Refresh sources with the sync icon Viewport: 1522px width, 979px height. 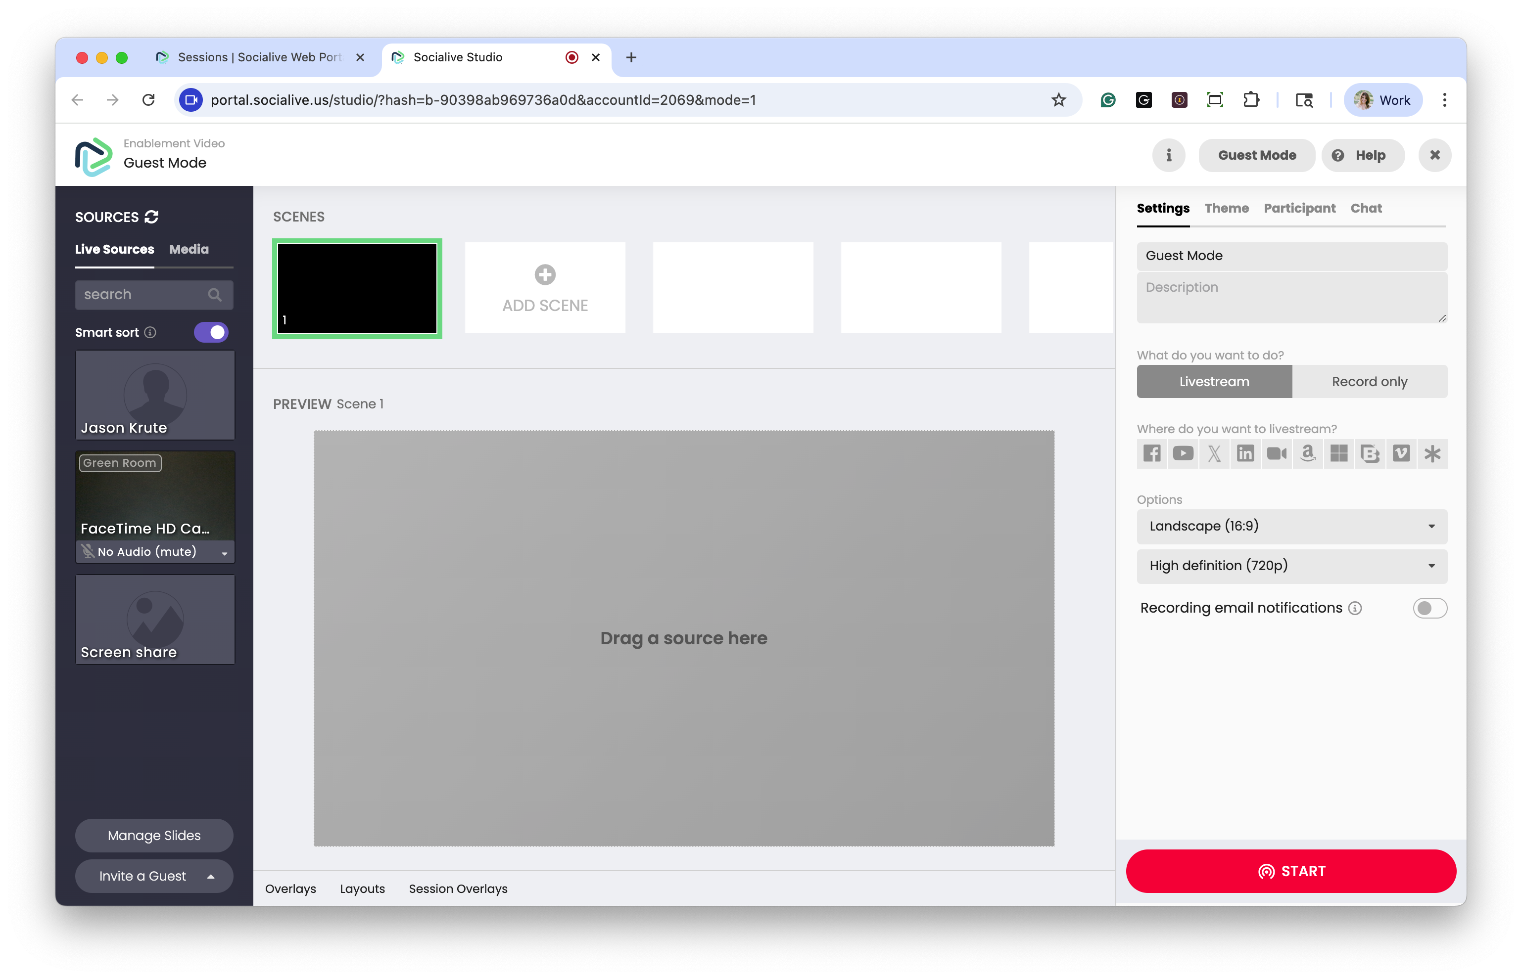(151, 217)
